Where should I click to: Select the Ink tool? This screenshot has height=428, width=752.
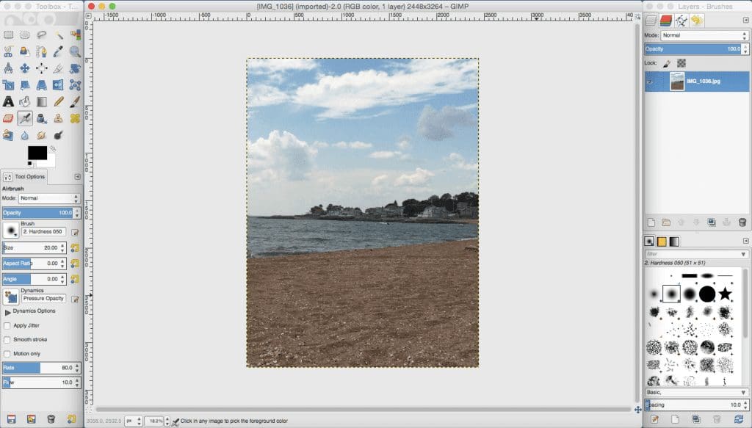pos(42,118)
